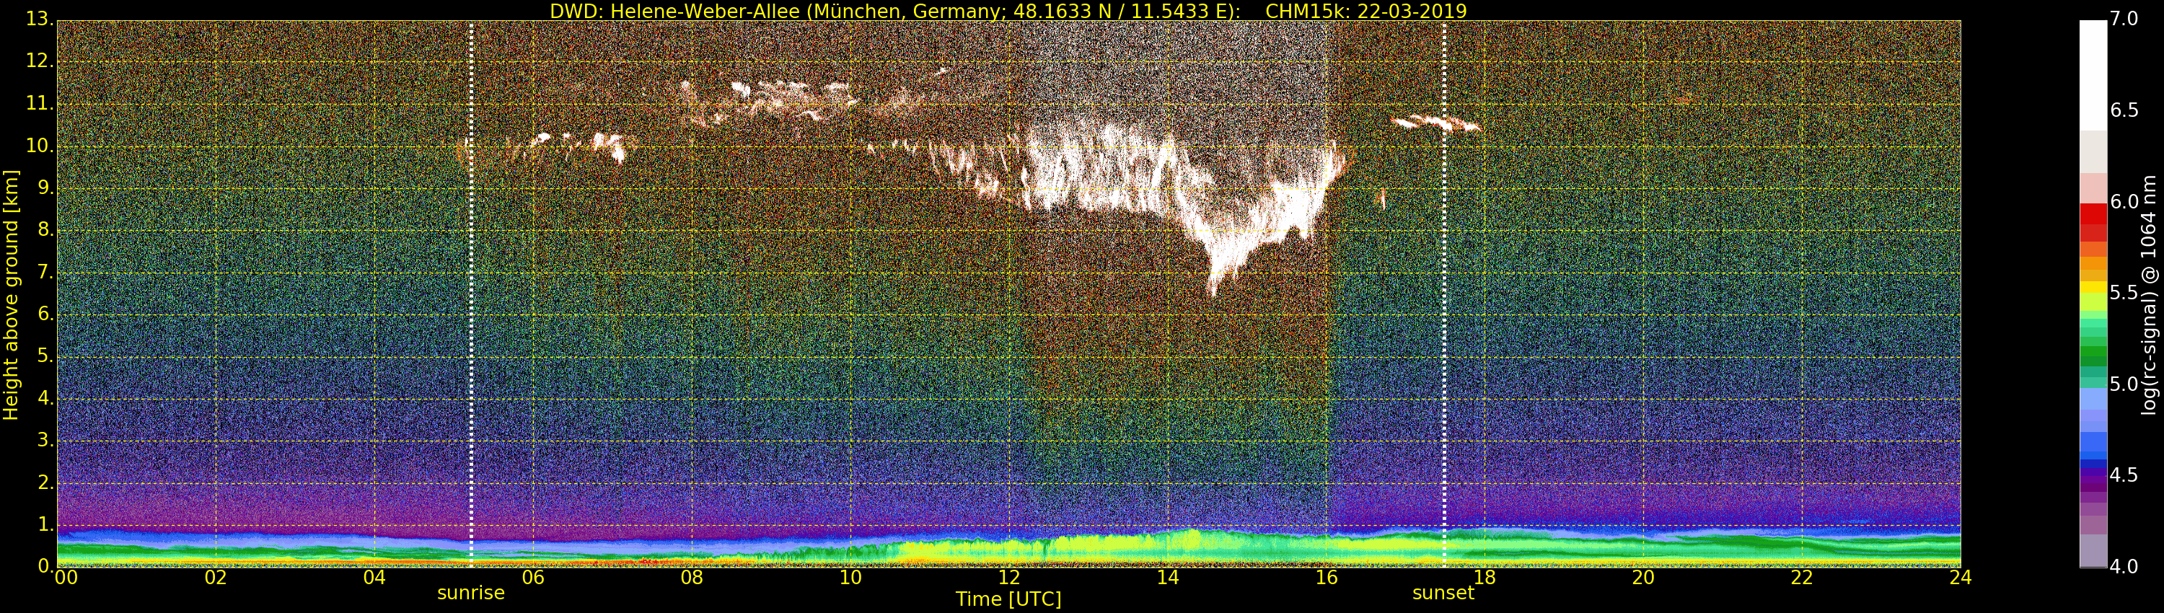
Task: Click height axis tick label 12
Action: click(40, 61)
